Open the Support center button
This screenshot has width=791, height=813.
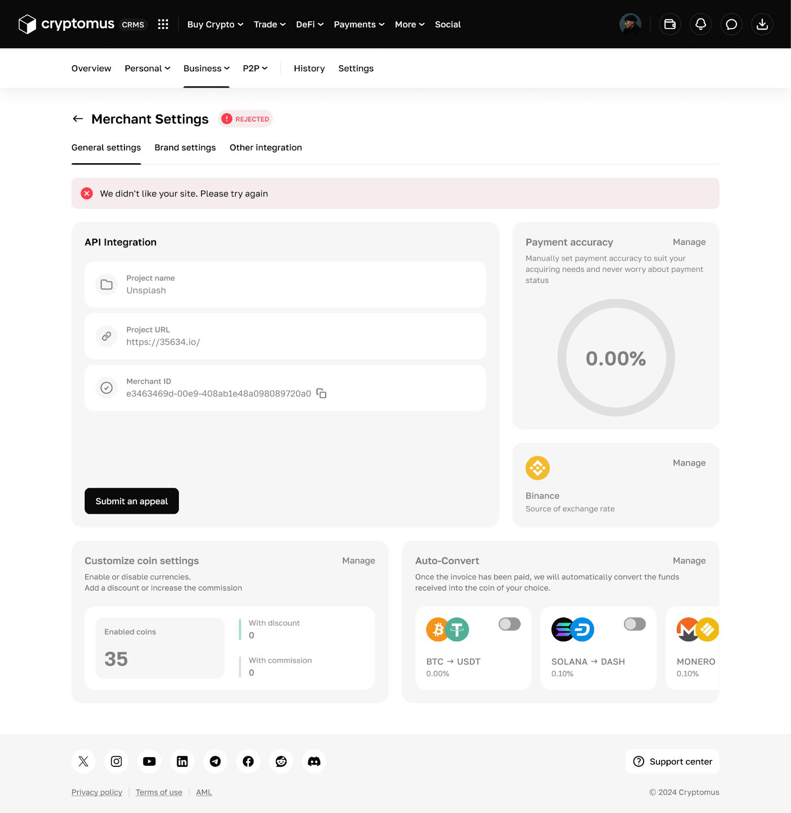point(672,761)
